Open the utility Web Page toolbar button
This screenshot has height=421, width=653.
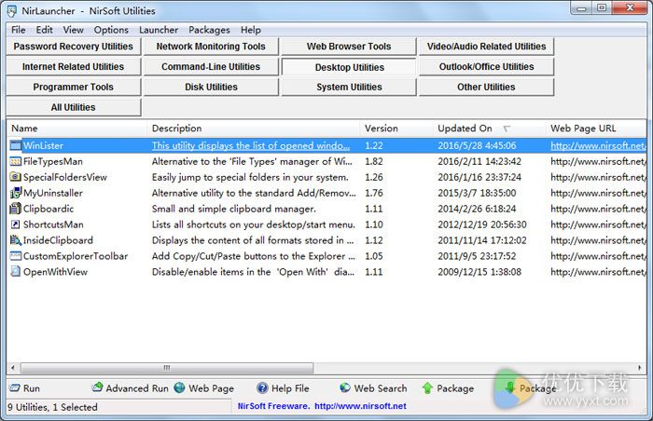(x=203, y=388)
